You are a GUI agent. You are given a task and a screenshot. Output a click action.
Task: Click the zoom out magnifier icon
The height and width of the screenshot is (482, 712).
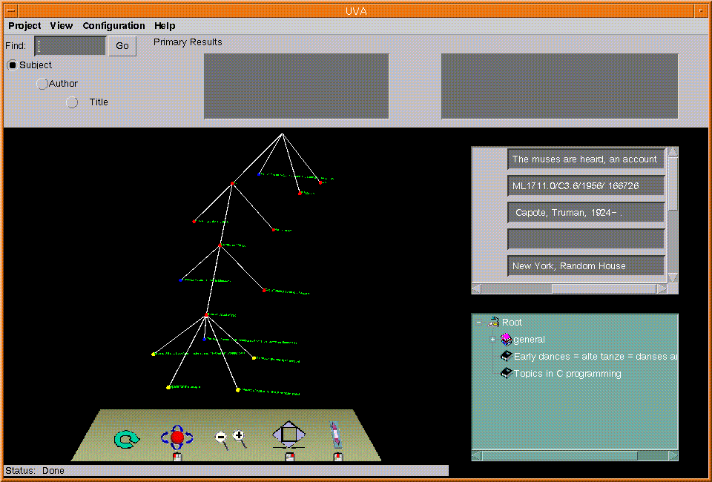(221, 438)
